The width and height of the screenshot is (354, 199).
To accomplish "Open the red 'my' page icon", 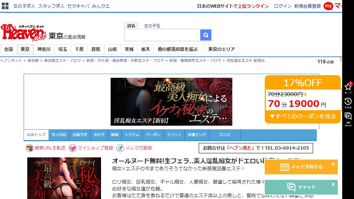I will click(328, 6).
